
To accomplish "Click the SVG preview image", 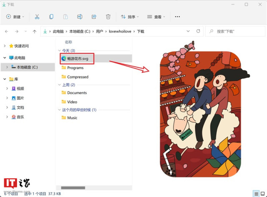I will [205, 110].
